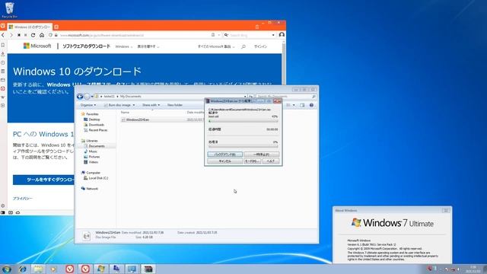Select Pictures library in navigation pane

point(94,157)
